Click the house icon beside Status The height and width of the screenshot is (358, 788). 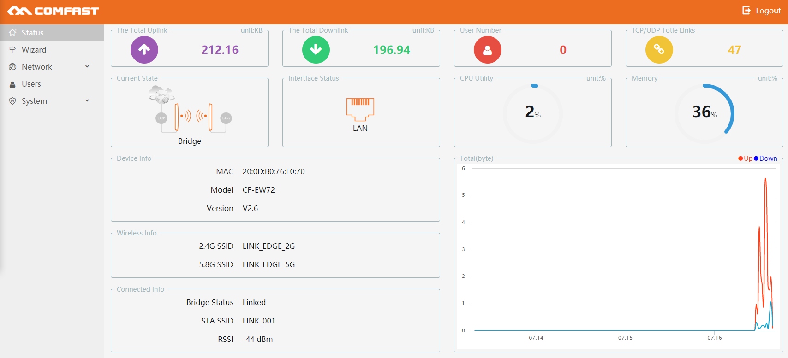[12, 33]
